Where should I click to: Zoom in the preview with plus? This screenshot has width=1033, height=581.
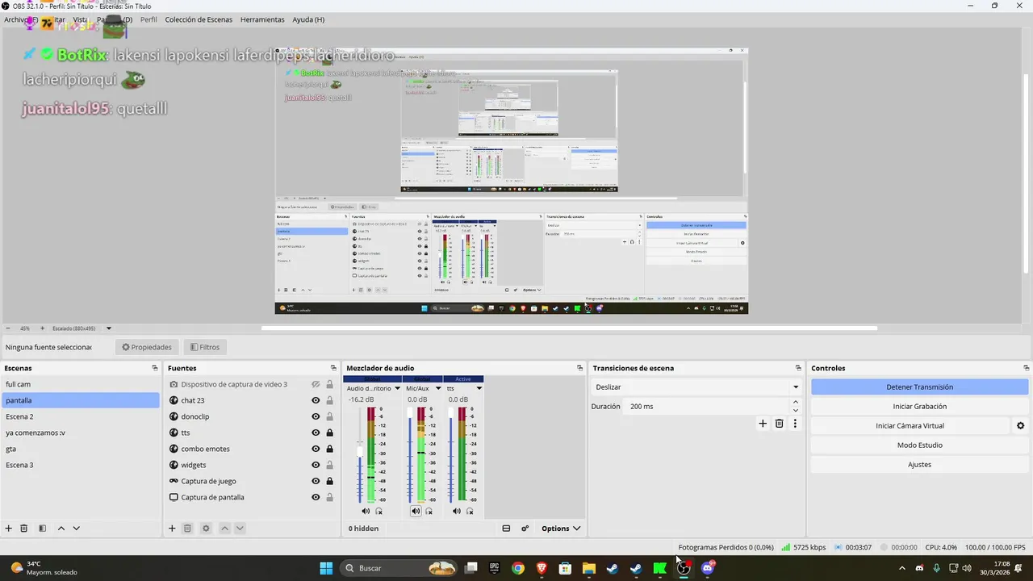[42, 328]
